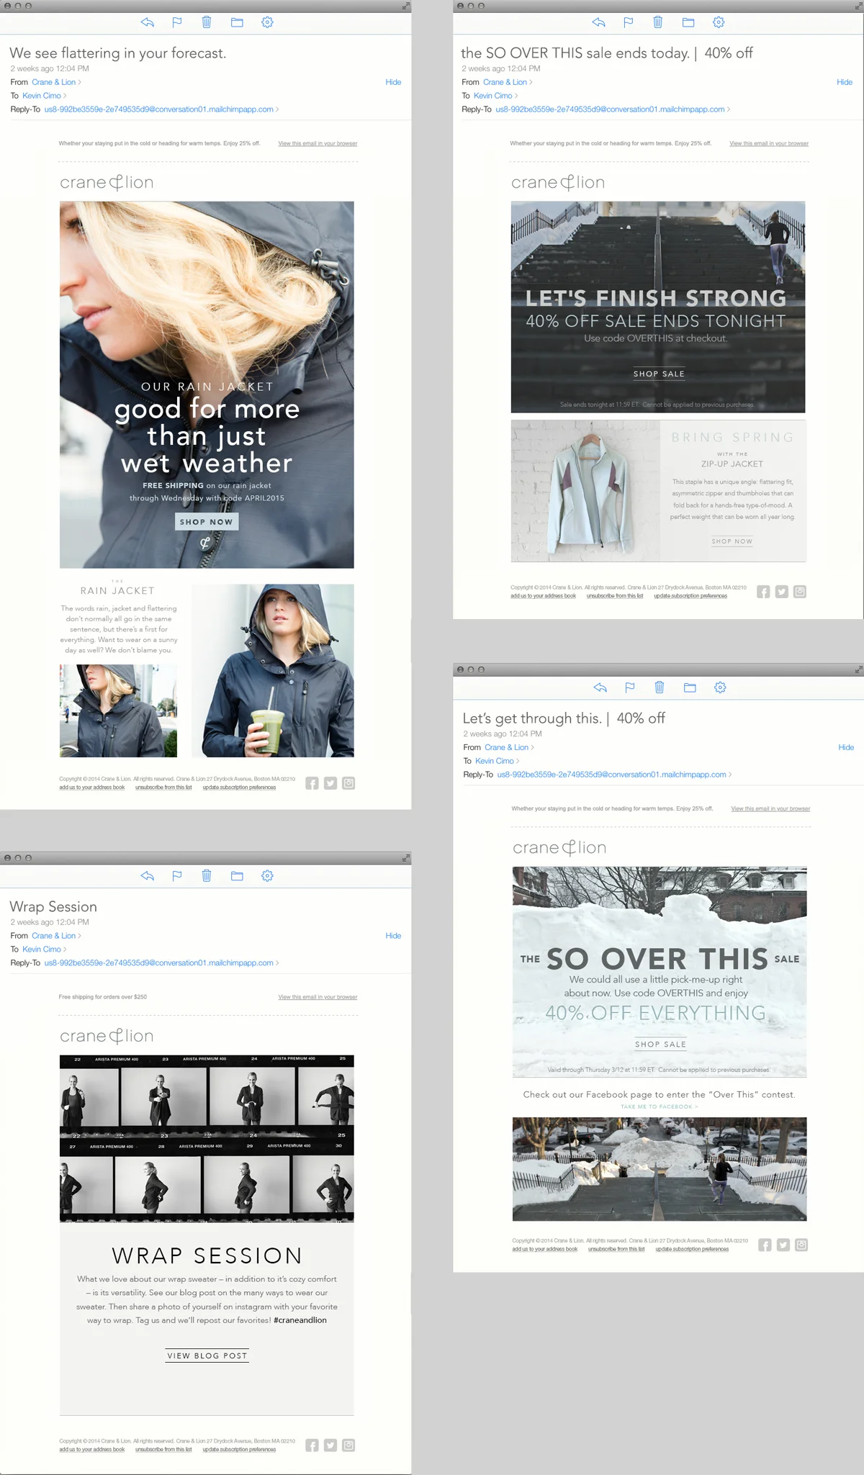This screenshot has height=1475, width=864.
Task: Hide header details in 'Wrap Session' email
Action: (x=393, y=936)
